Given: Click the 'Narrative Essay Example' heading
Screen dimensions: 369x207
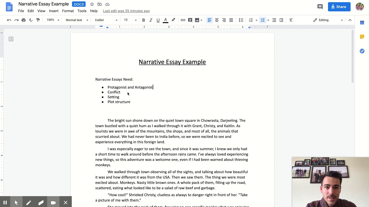Looking at the screenshot, I should coord(172,62).
